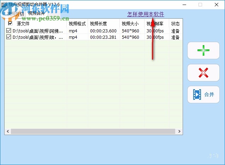Viewport: 225px width, 165px height.
Task: Close the 快舟视频剪切合并器 window
Action: coord(217,5)
